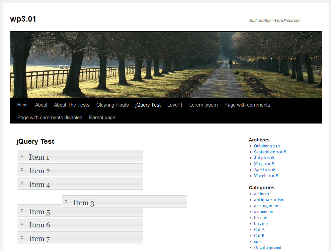Select the Uncategorized category link

point(267,247)
